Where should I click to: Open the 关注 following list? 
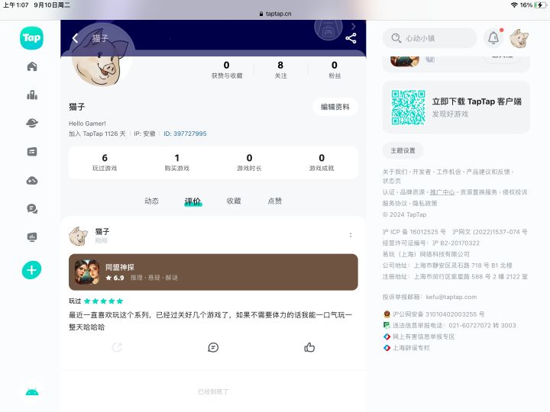click(280, 69)
